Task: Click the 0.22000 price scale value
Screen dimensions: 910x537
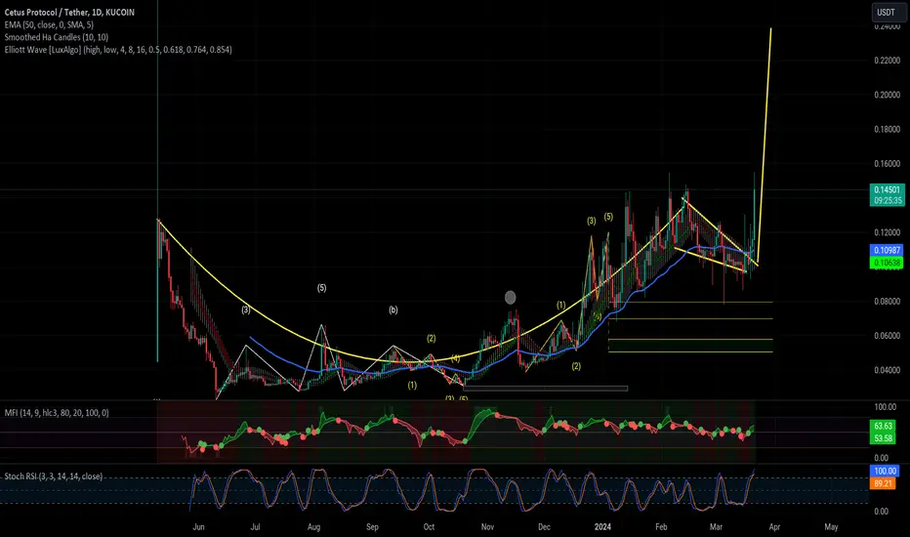Action: click(x=888, y=61)
